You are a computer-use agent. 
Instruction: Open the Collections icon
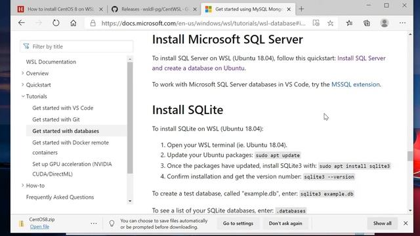click(x=366, y=24)
